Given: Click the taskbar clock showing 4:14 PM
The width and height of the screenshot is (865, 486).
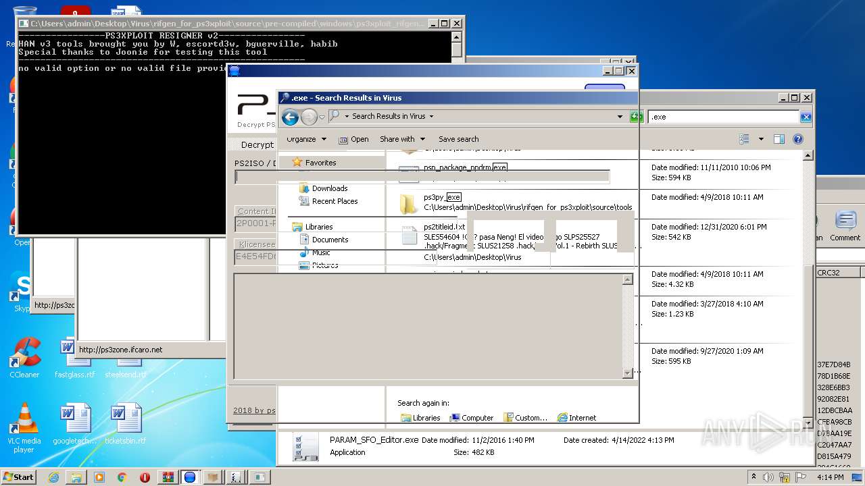Looking at the screenshot, I should click(830, 477).
